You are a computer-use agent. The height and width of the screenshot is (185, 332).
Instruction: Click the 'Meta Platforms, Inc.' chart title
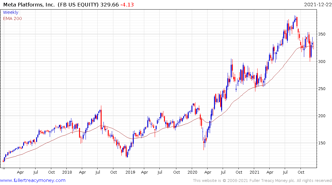click(x=29, y=5)
